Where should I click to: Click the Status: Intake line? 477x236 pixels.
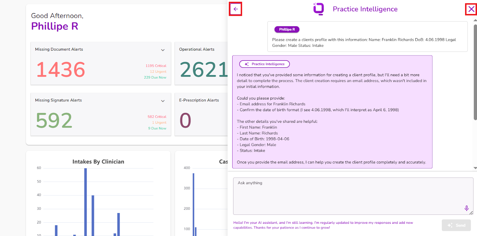(251, 150)
